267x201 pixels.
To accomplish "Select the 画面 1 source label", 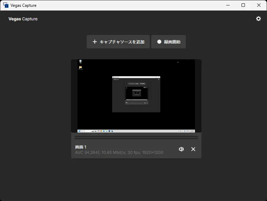I will 81,147.
